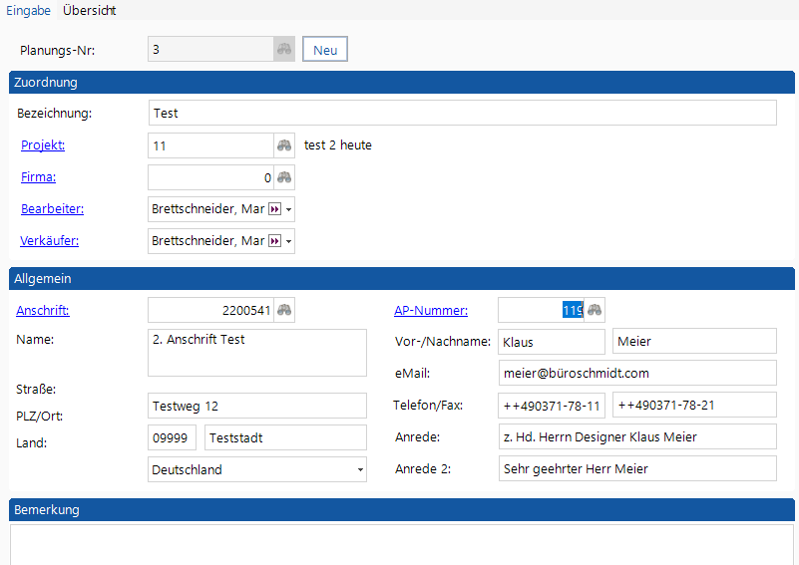Click binoculars icon next to Firma field

click(x=284, y=177)
